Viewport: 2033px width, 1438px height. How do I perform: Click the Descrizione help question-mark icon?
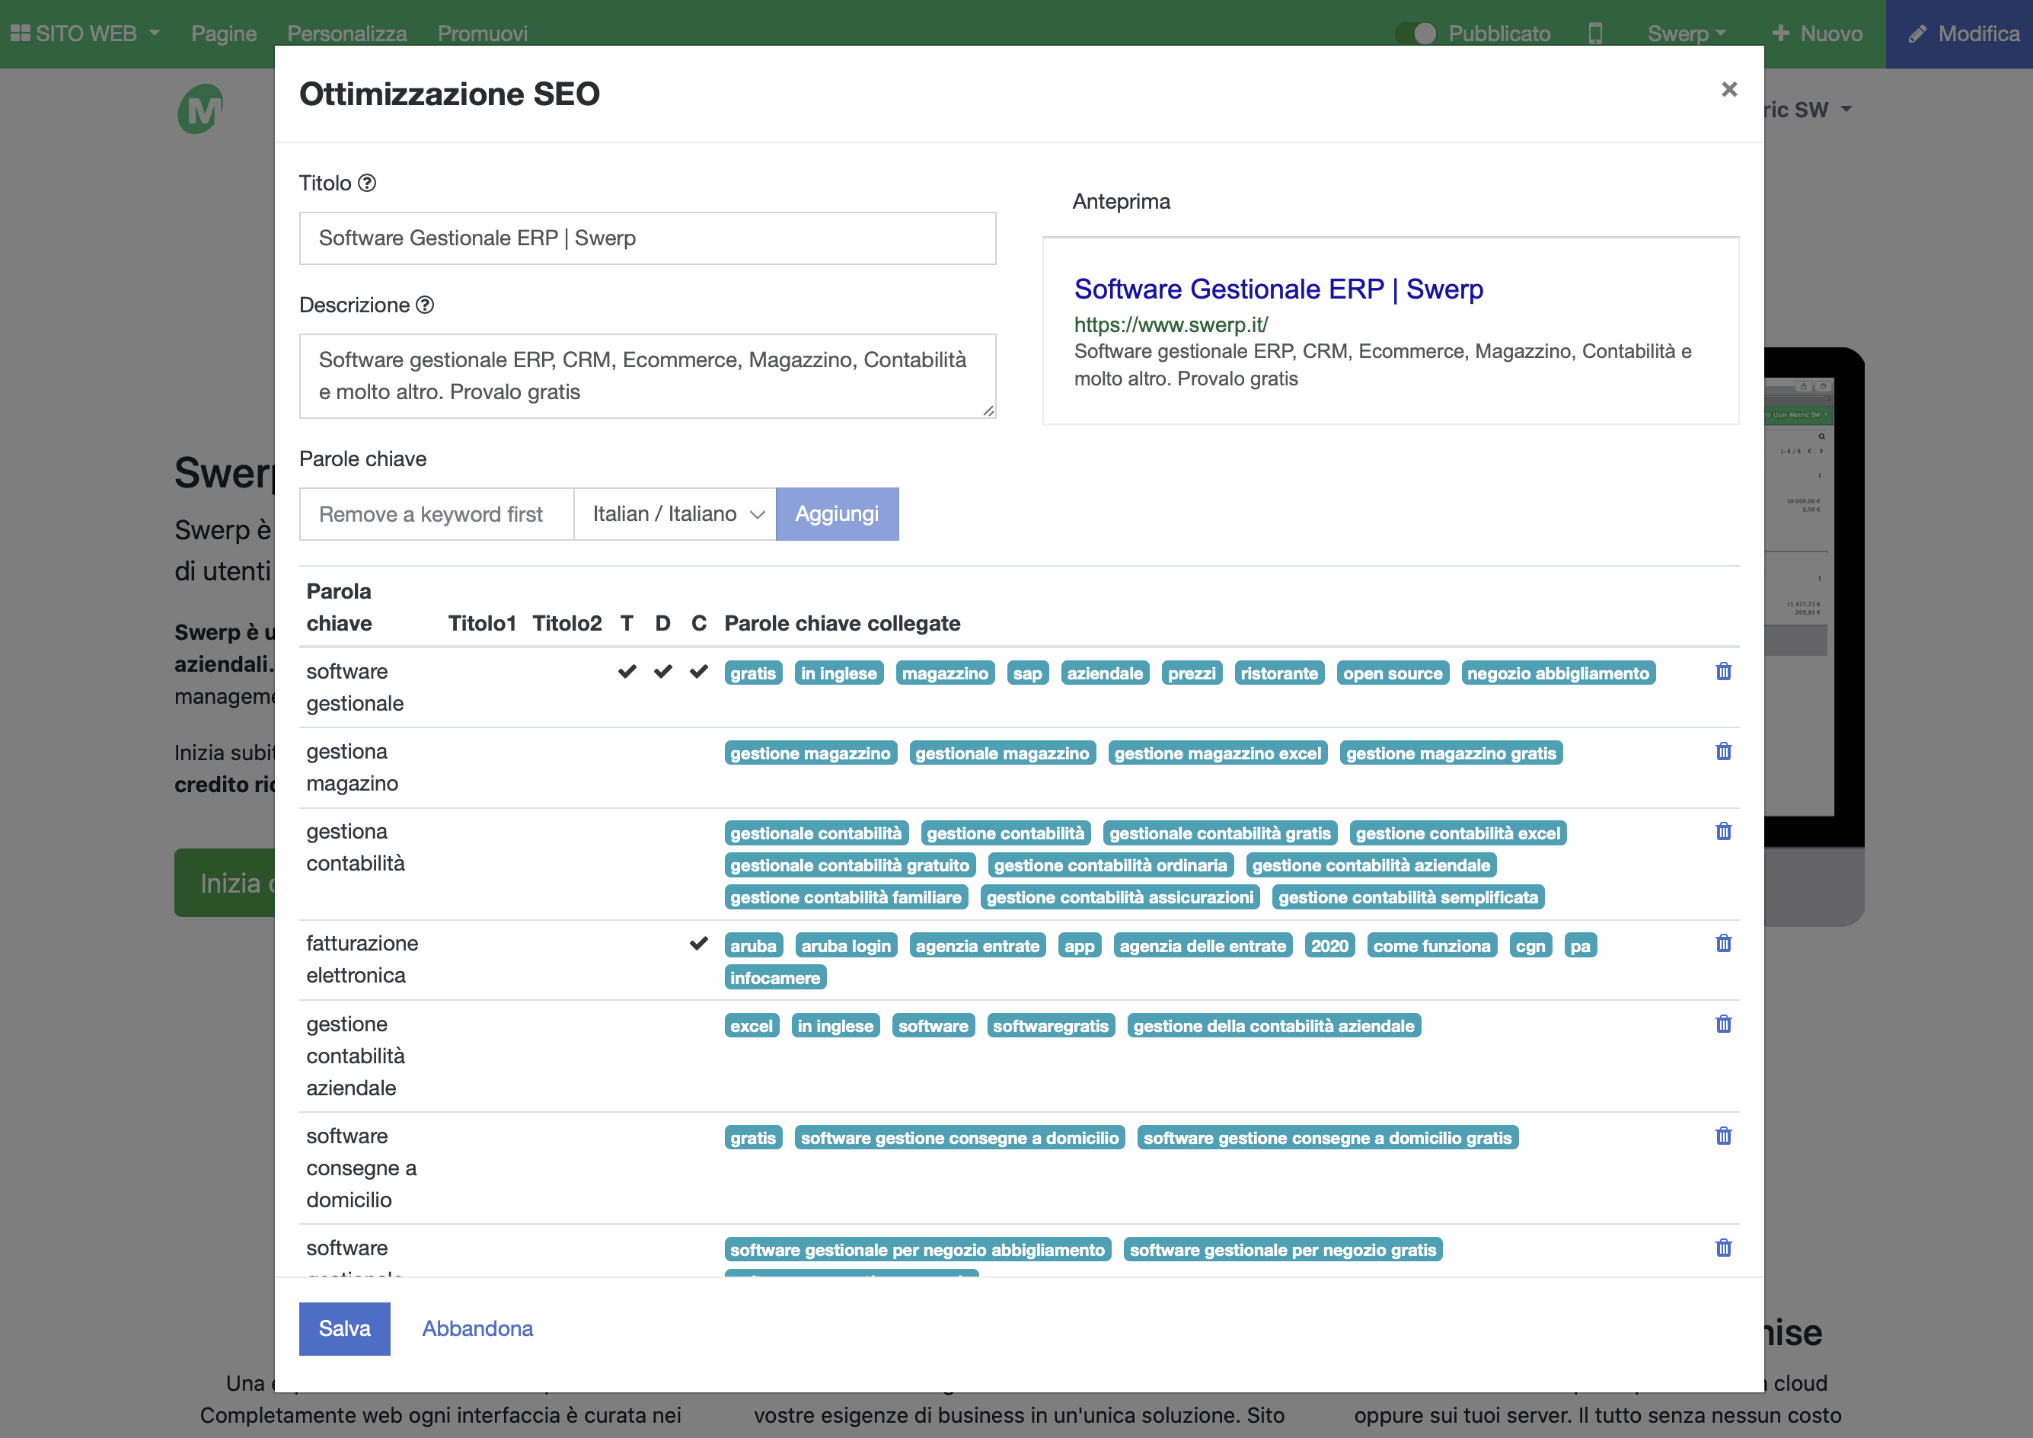(x=425, y=305)
